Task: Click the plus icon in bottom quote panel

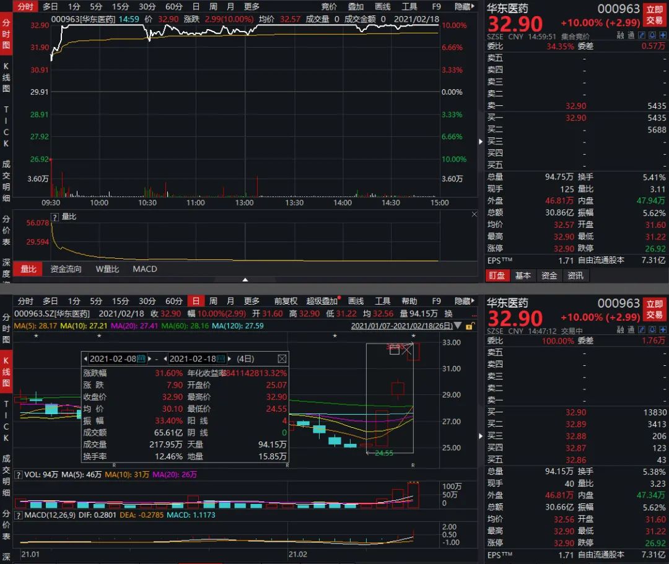Action: (663, 329)
